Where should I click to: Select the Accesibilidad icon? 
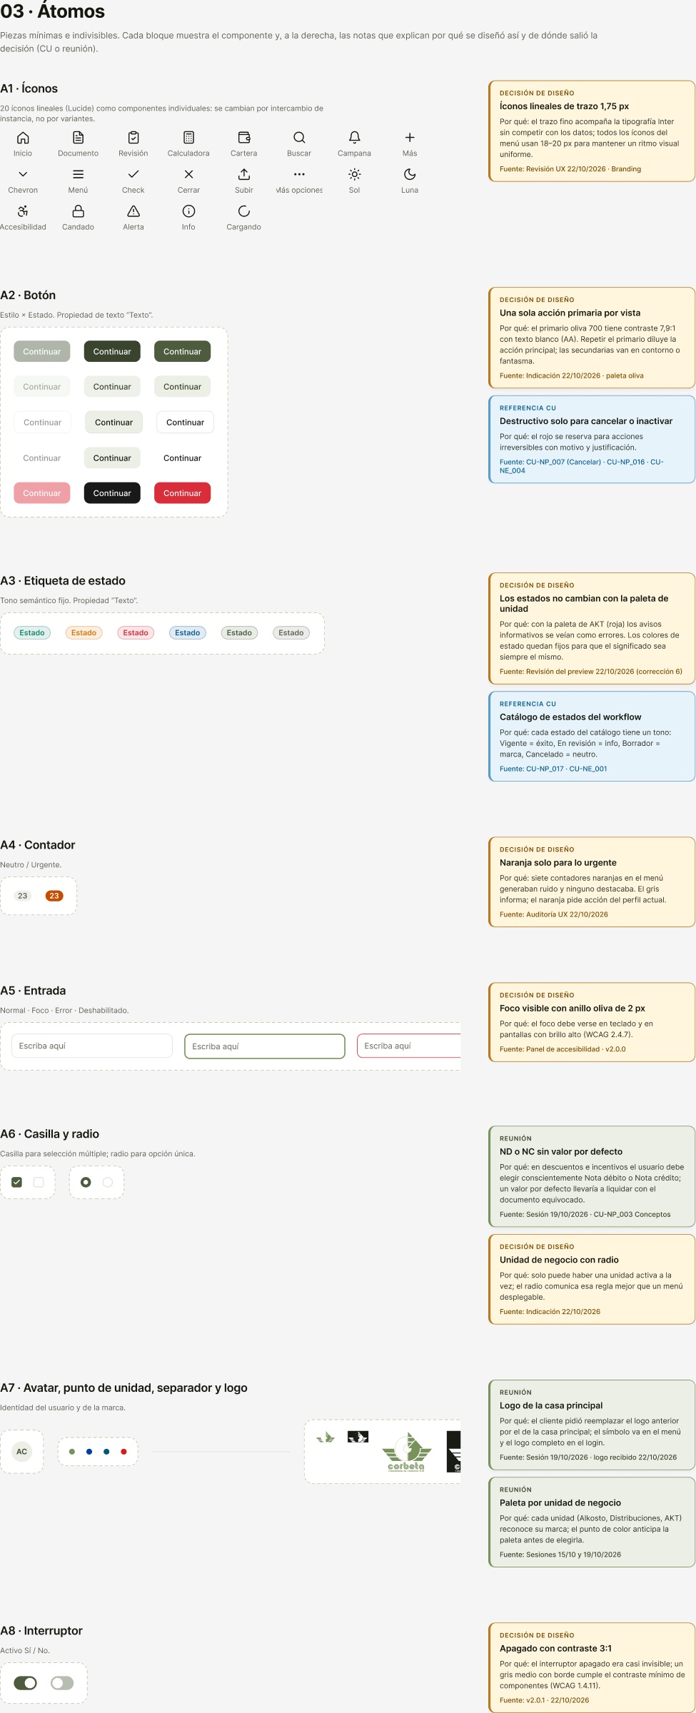pyautogui.click(x=23, y=211)
